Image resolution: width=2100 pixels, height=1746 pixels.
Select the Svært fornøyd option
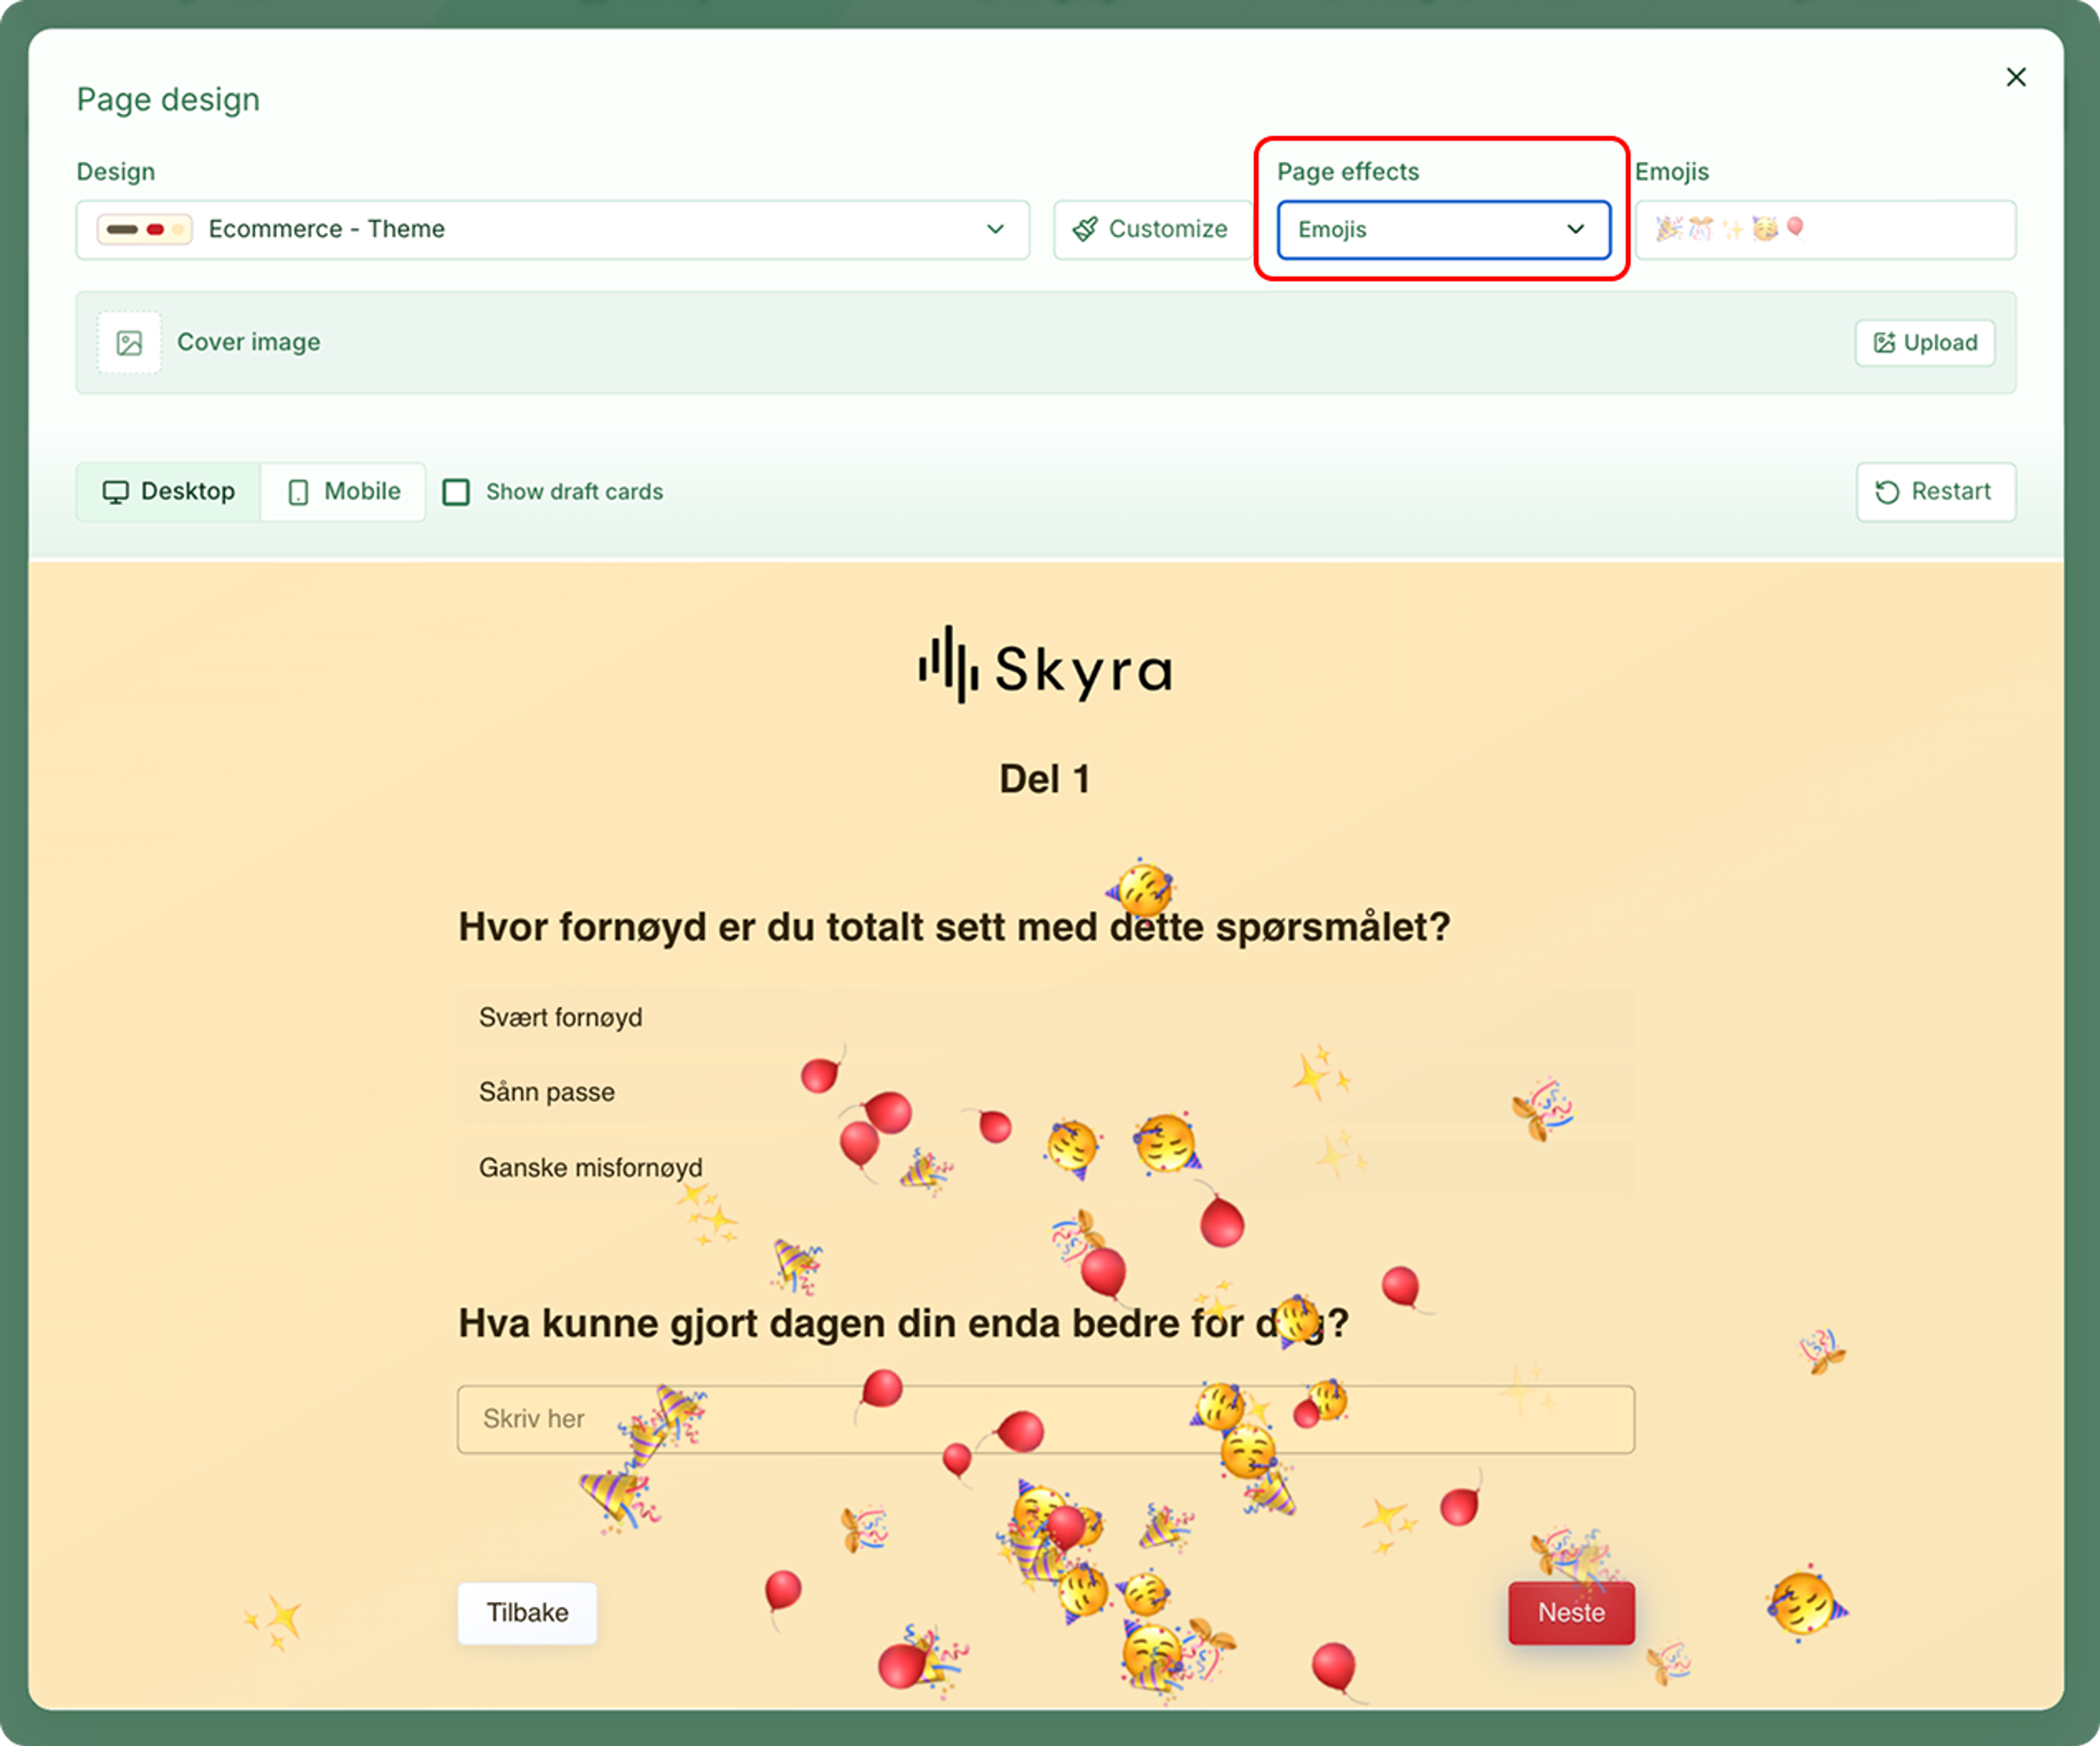click(x=1045, y=1018)
